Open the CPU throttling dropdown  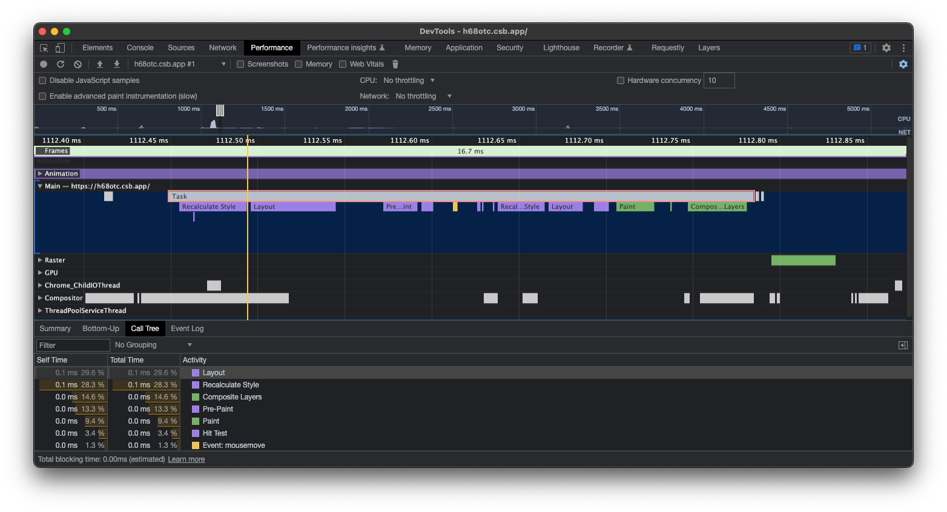(409, 80)
